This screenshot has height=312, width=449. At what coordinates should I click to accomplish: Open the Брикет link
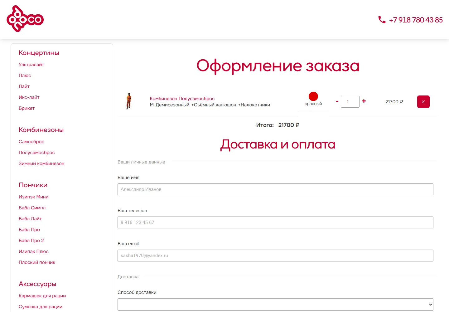pos(27,108)
